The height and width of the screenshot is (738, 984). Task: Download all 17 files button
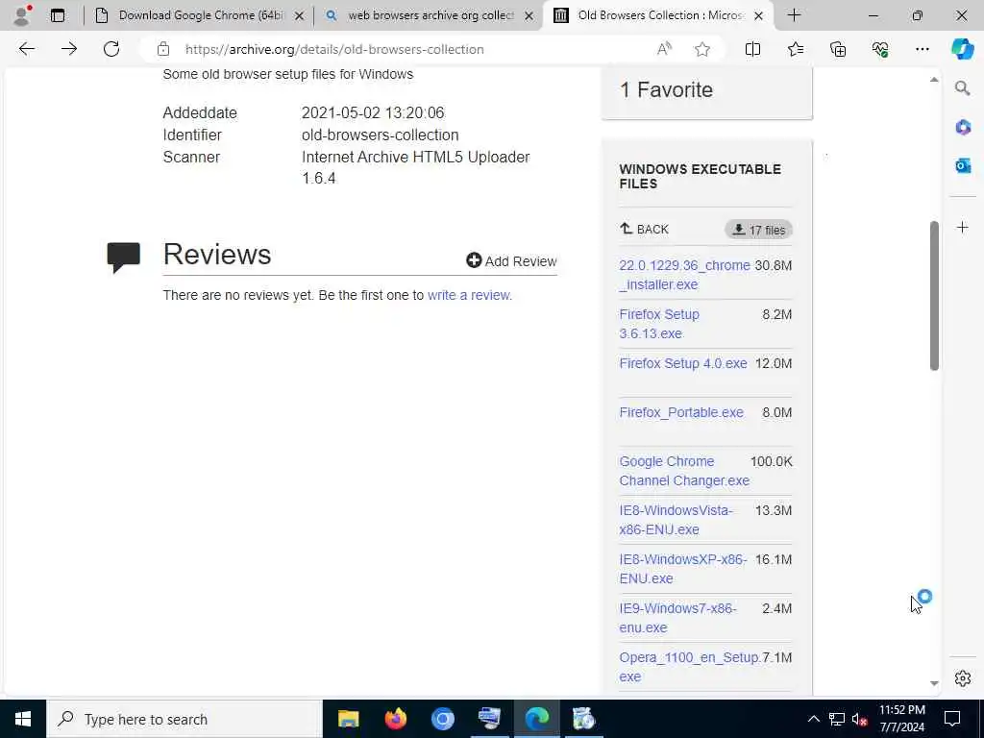click(x=759, y=230)
